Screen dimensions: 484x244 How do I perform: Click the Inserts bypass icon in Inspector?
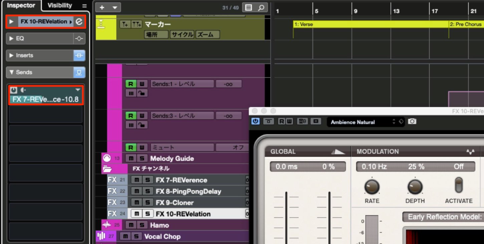79,55
